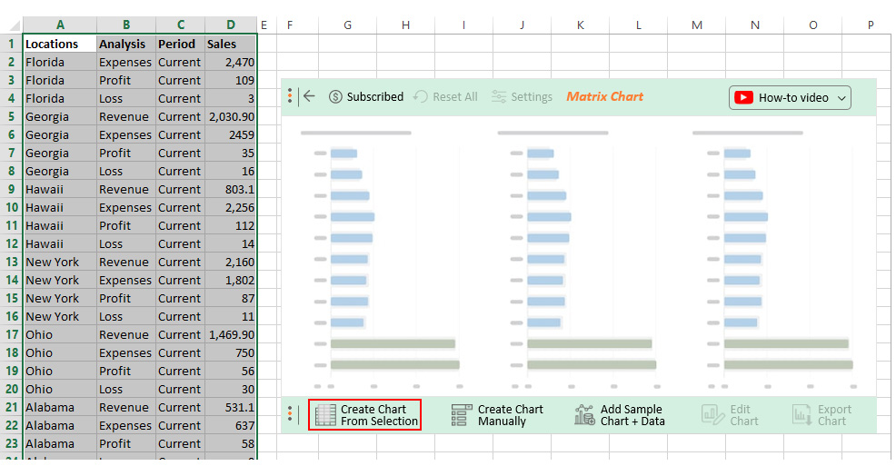This screenshot has height=476, width=896.
Task: Click the Hawaii cell in row 9
Action: (60, 189)
